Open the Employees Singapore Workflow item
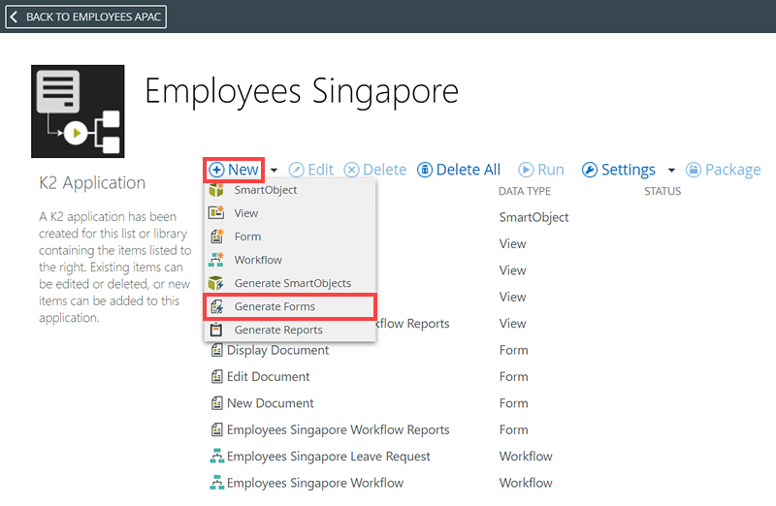Viewport: 776px width, 506px height. click(x=315, y=483)
